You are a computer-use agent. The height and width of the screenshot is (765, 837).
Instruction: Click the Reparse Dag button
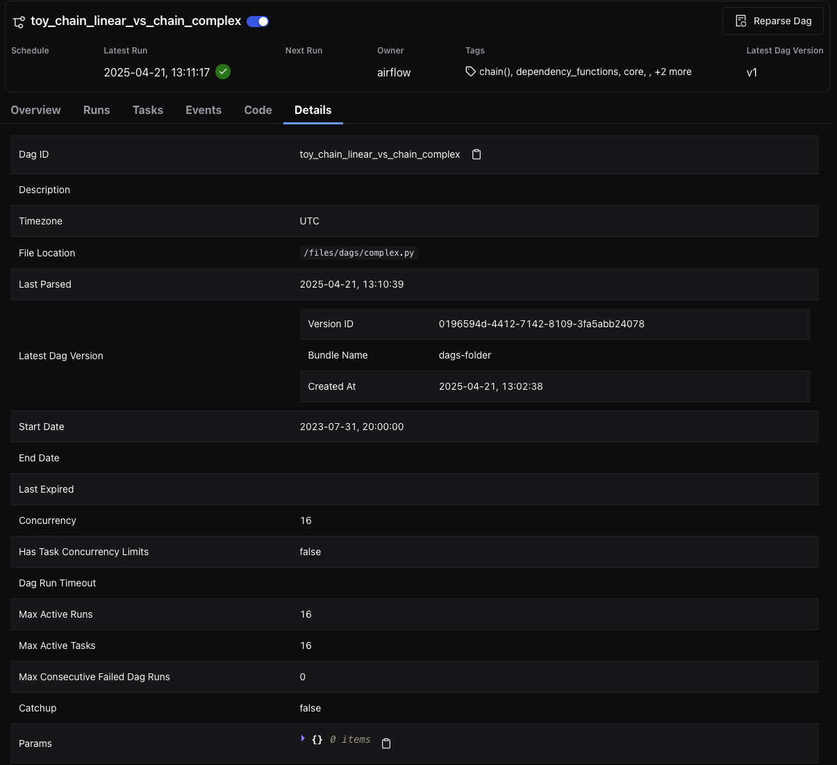click(772, 21)
